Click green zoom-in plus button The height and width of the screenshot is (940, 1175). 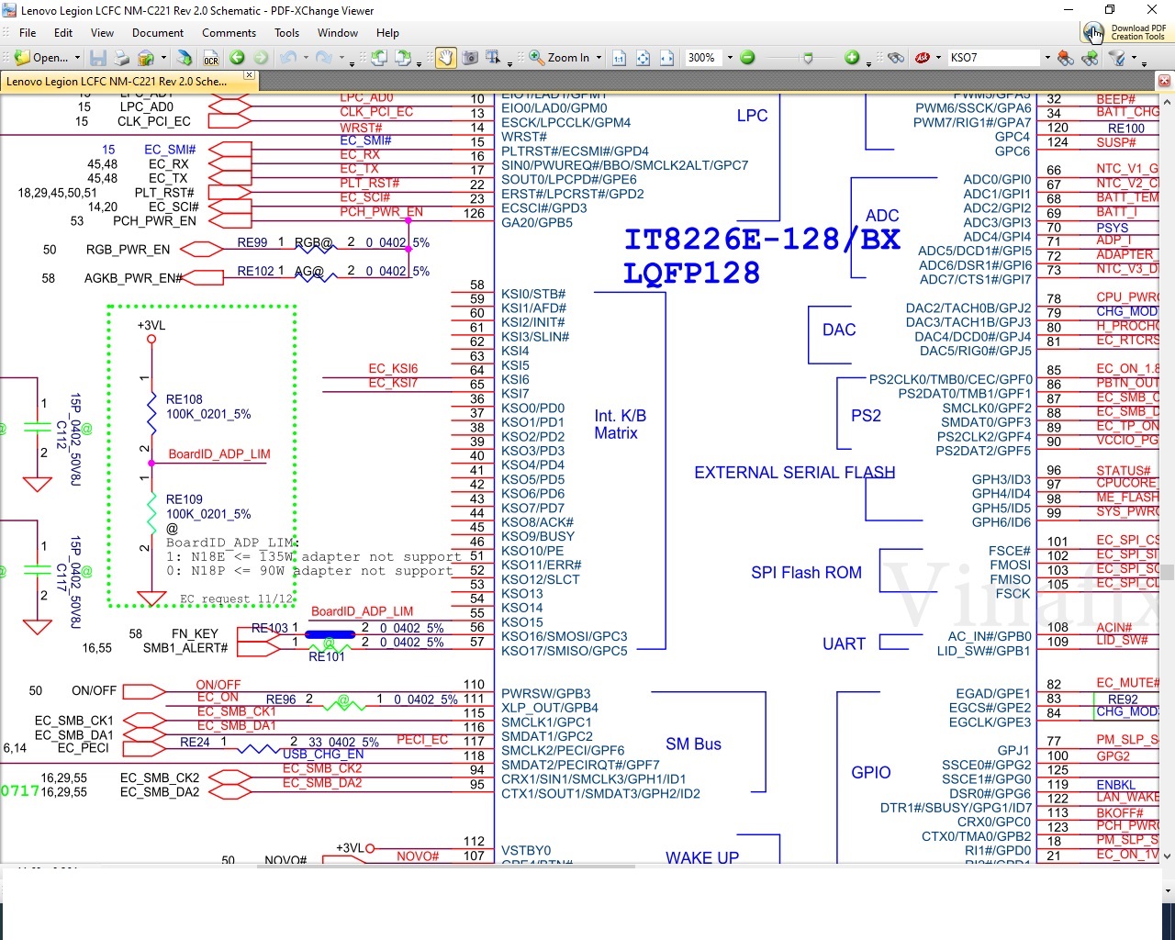pos(852,58)
